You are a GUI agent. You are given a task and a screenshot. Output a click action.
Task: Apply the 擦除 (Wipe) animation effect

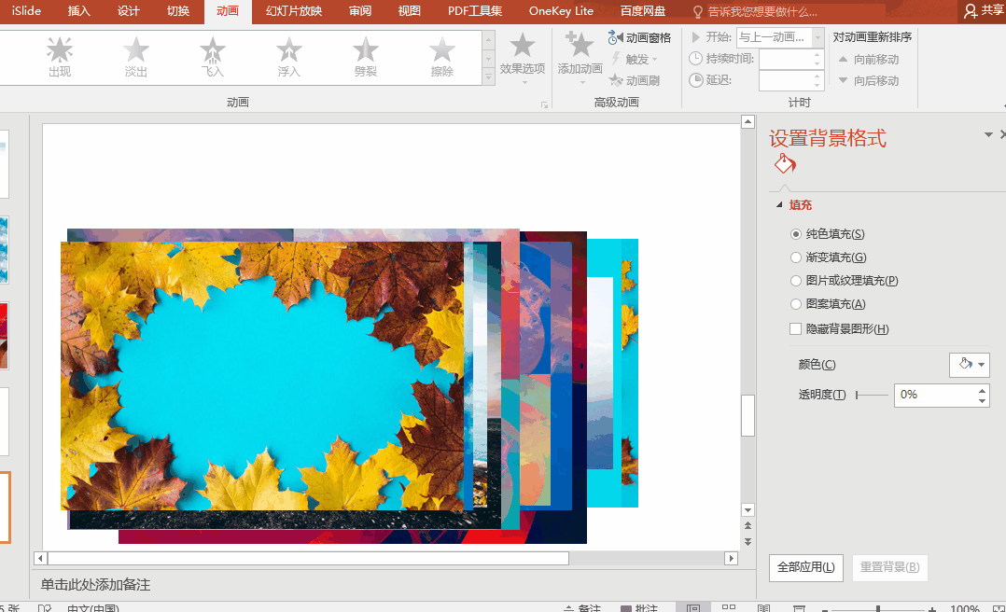coord(442,57)
